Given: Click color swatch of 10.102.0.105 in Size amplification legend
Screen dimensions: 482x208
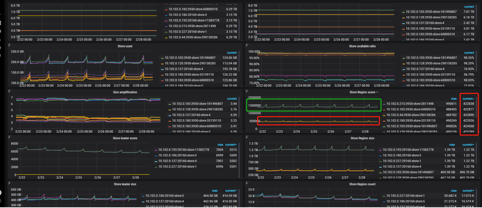Looking at the screenshot, I should coord(170,104).
